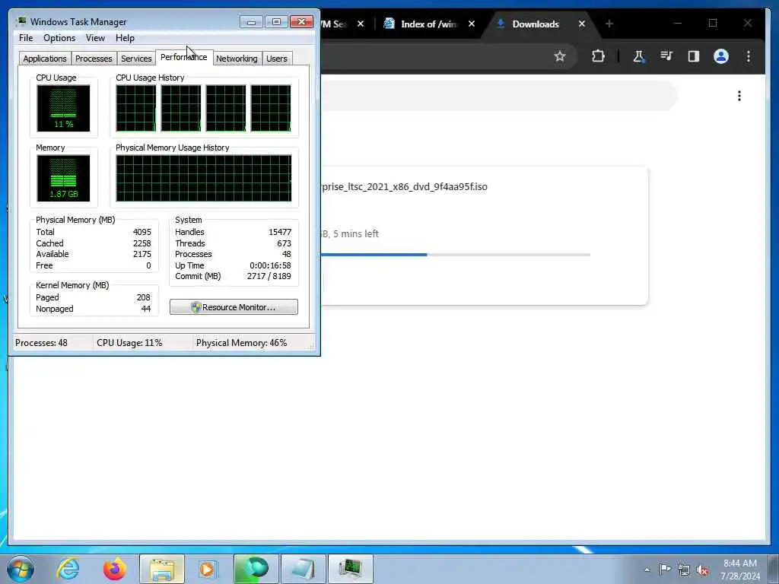Viewport: 779px width, 584px height.
Task: Click the Up Time value 0:00:16:58
Action: pos(270,265)
